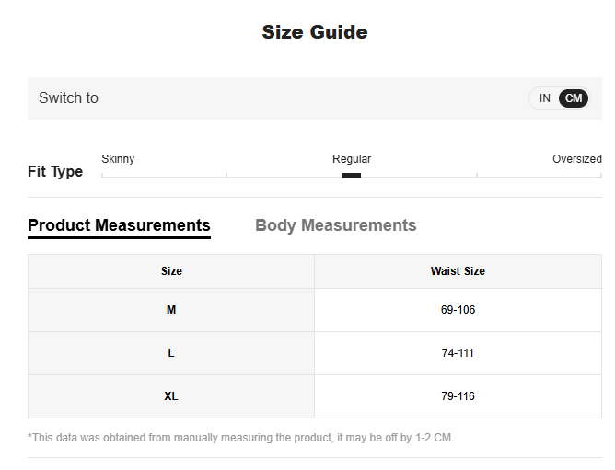Click the Fit Type label
This screenshot has width=615, height=470.
[55, 172]
